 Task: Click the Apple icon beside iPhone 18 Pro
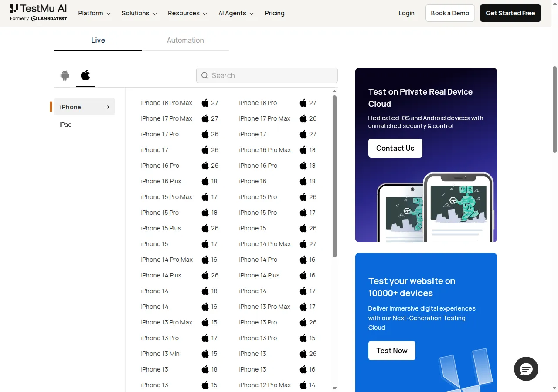click(303, 103)
